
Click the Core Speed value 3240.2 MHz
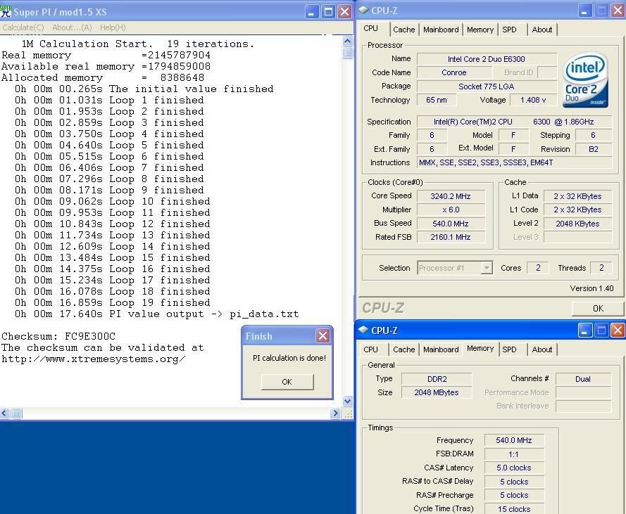pos(451,195)
